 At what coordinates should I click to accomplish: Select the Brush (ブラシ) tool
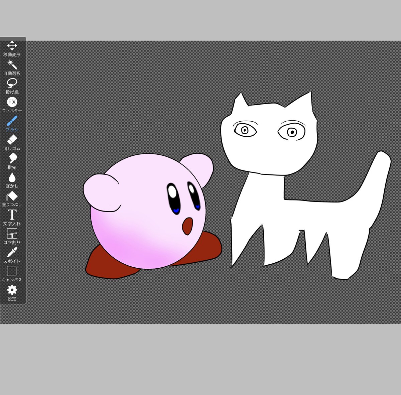12,124
